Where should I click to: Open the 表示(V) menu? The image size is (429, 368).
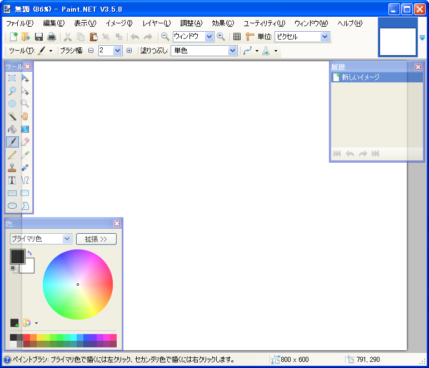coord(85,23)
